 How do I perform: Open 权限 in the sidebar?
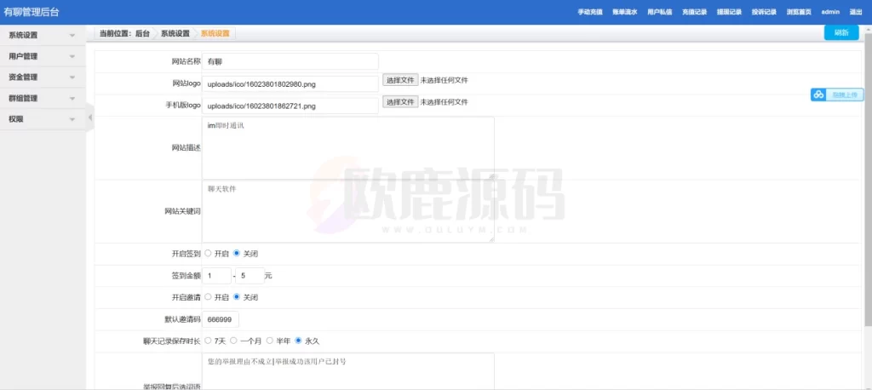pos(16,119)
